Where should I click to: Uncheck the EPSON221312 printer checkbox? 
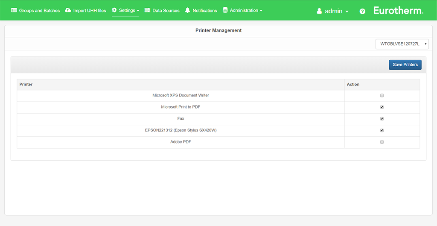coord(382,130)
